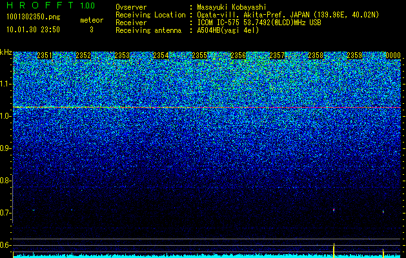Click the 0.8 frequency axis label
The image size is (406, 258).
(x=5, y=181)
